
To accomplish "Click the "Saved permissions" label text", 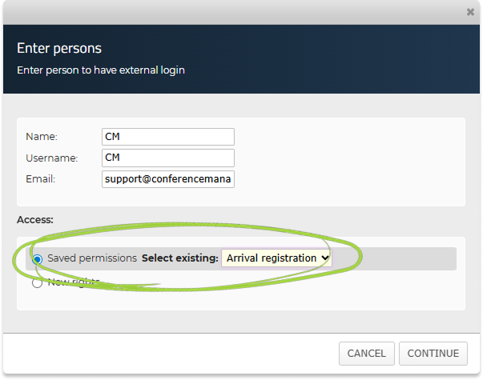I will (92, 258).
